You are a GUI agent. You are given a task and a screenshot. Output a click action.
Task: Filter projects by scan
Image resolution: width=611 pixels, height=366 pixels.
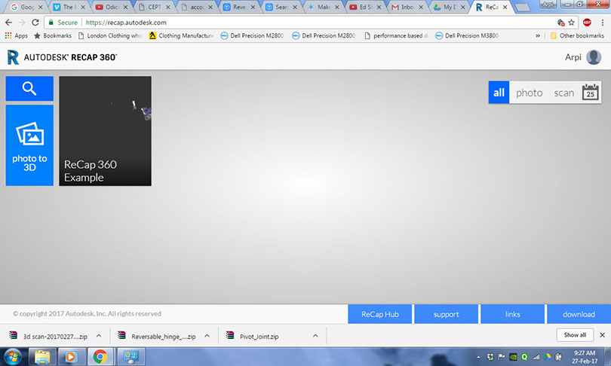click(563, 93)
